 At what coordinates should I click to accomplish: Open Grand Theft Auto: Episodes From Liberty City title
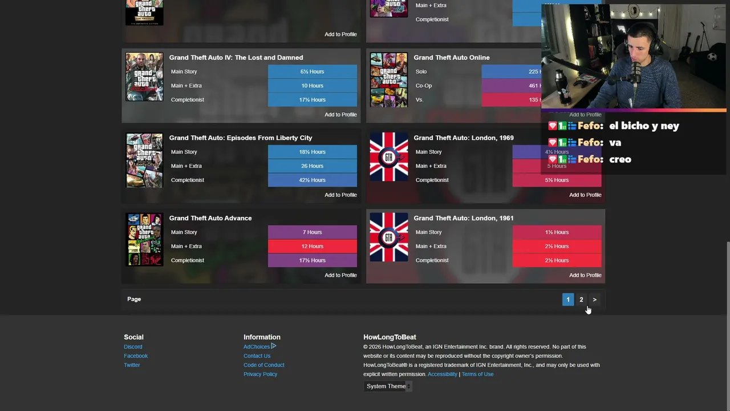click(x=241, y=138)
